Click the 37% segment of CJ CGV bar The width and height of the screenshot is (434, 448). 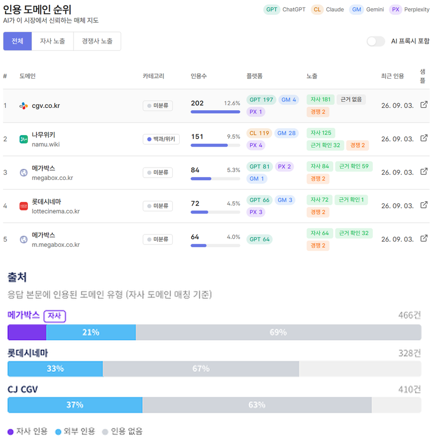pos(75,405)
